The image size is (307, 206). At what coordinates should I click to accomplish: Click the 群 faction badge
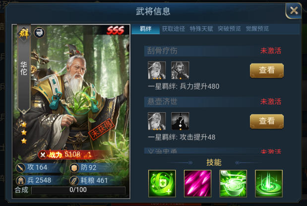[24, 33]
